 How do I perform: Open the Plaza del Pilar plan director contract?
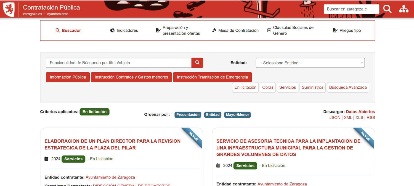(x=112, y=144)
